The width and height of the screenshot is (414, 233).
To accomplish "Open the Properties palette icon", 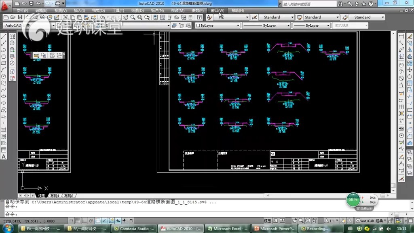I will [156, 17].
